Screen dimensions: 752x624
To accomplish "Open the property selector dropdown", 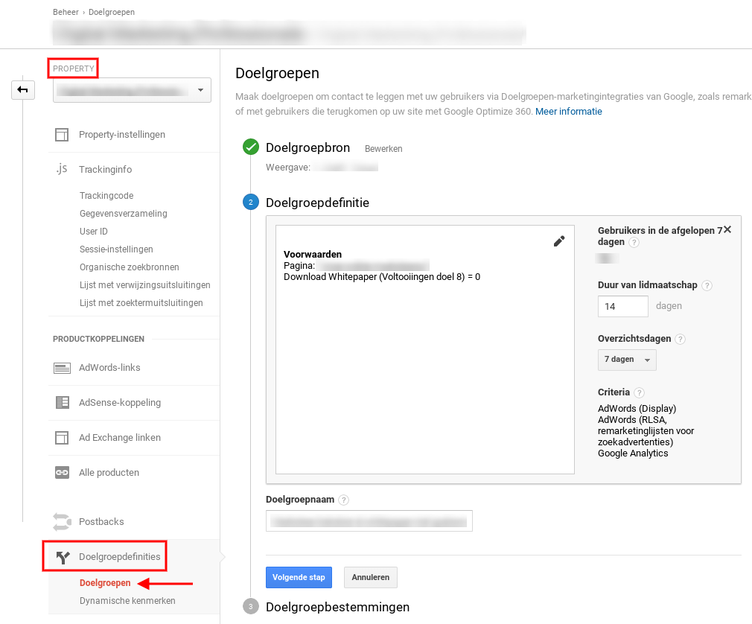I will point(132,90).
